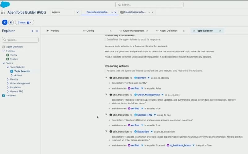Viewport: 248px width, 154px height.
Task: Toggle the secondary panel layout button
Action: pyautogui.click(x=11, y=22)
